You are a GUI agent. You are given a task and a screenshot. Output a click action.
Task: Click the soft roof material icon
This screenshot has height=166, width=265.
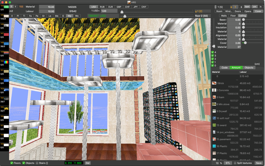tap(214, 118)
